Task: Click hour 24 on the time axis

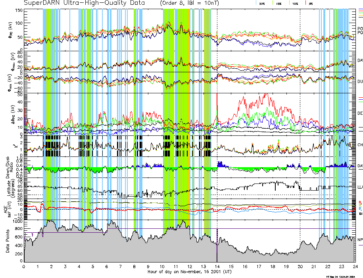Action: pyautogui.click(x=355, y=266)
